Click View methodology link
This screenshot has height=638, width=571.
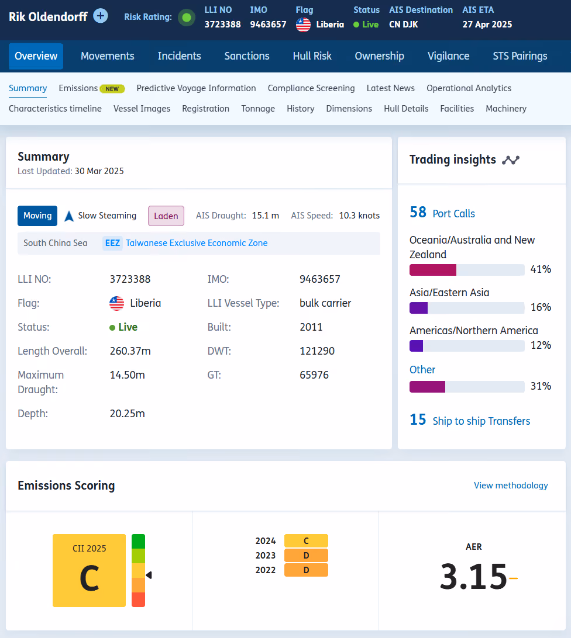coord(511,486)
